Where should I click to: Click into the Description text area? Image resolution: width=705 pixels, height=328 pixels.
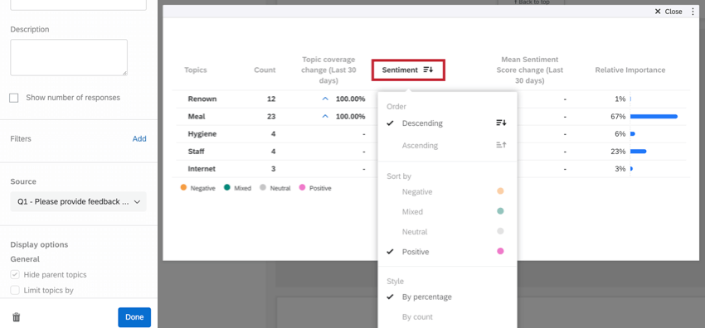69,57
